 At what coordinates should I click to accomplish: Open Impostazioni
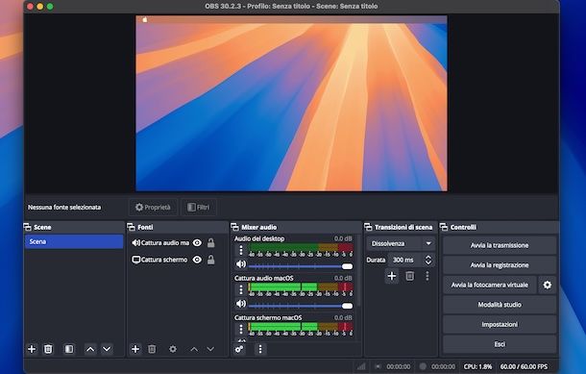(500, 325)
